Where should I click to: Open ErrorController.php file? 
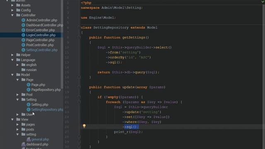pos(41,30)
